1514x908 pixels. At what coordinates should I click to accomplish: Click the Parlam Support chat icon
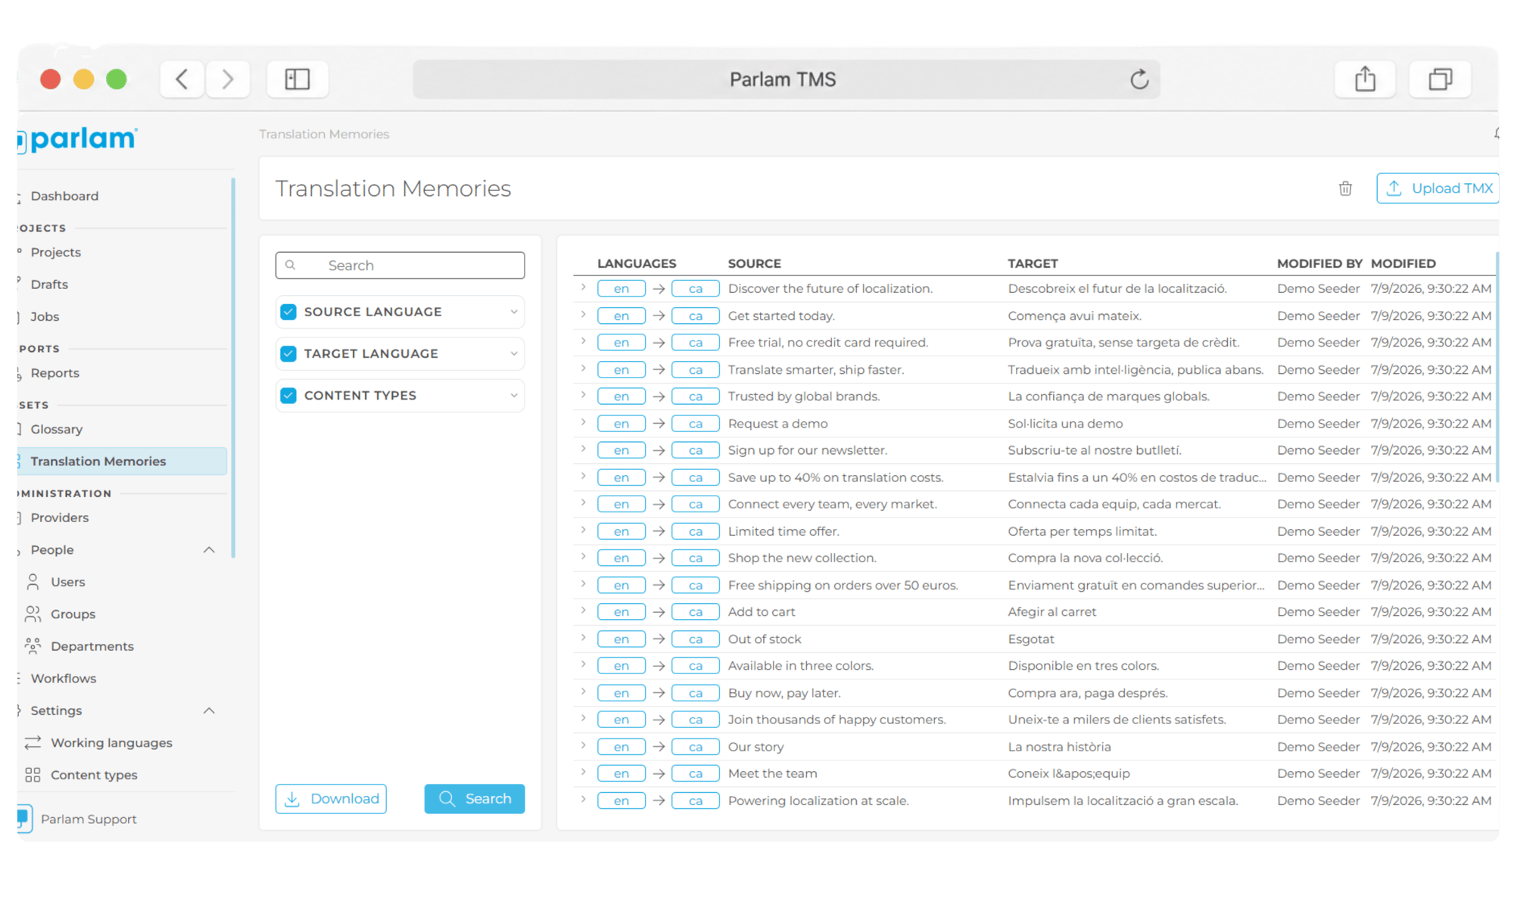(x=24, y=819)
